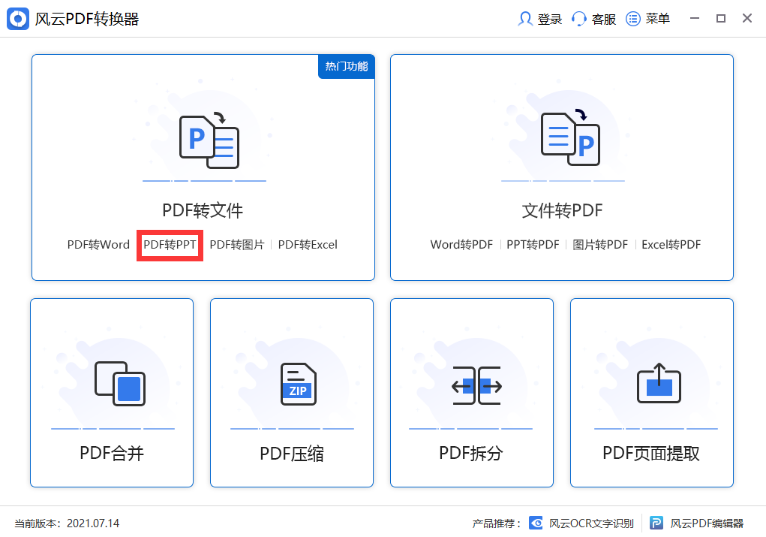
Task: Click the 风云PDF编辑器 P icon
Action: [x=656, y=523]
